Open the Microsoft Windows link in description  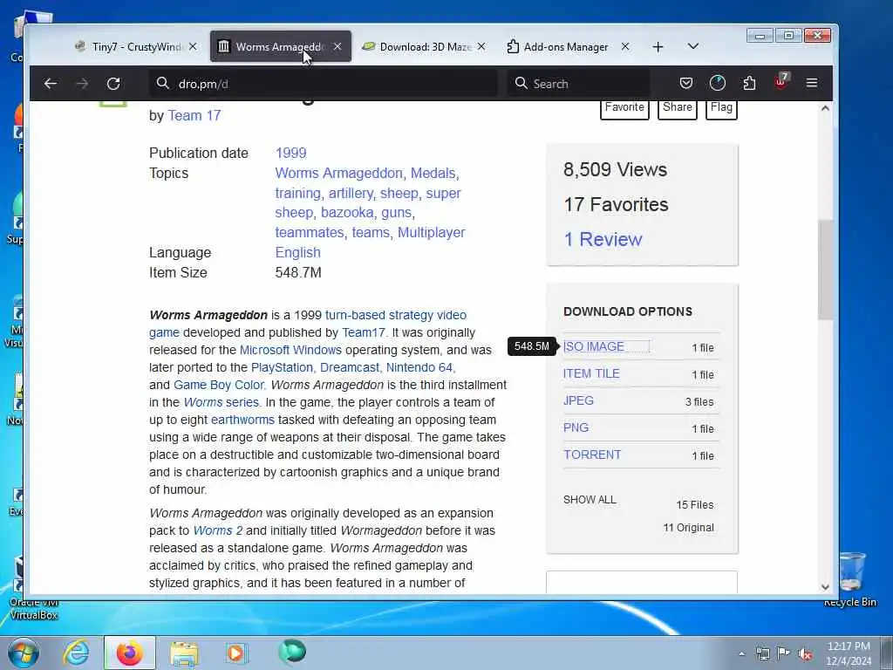(x=290, y=350)
